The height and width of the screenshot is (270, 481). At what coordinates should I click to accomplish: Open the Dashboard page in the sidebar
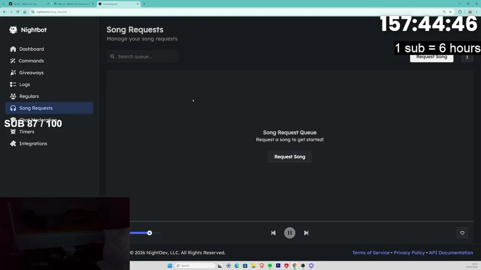49,49
